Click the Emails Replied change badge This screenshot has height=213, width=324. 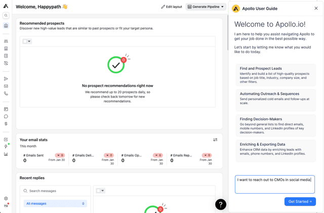coord(207,155)
